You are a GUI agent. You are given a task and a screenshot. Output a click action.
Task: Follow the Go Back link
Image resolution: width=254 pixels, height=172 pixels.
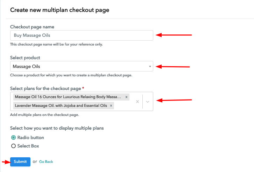(46, 161)
